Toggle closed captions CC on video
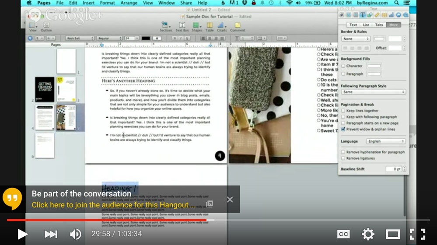 click(x=343, y=234)
